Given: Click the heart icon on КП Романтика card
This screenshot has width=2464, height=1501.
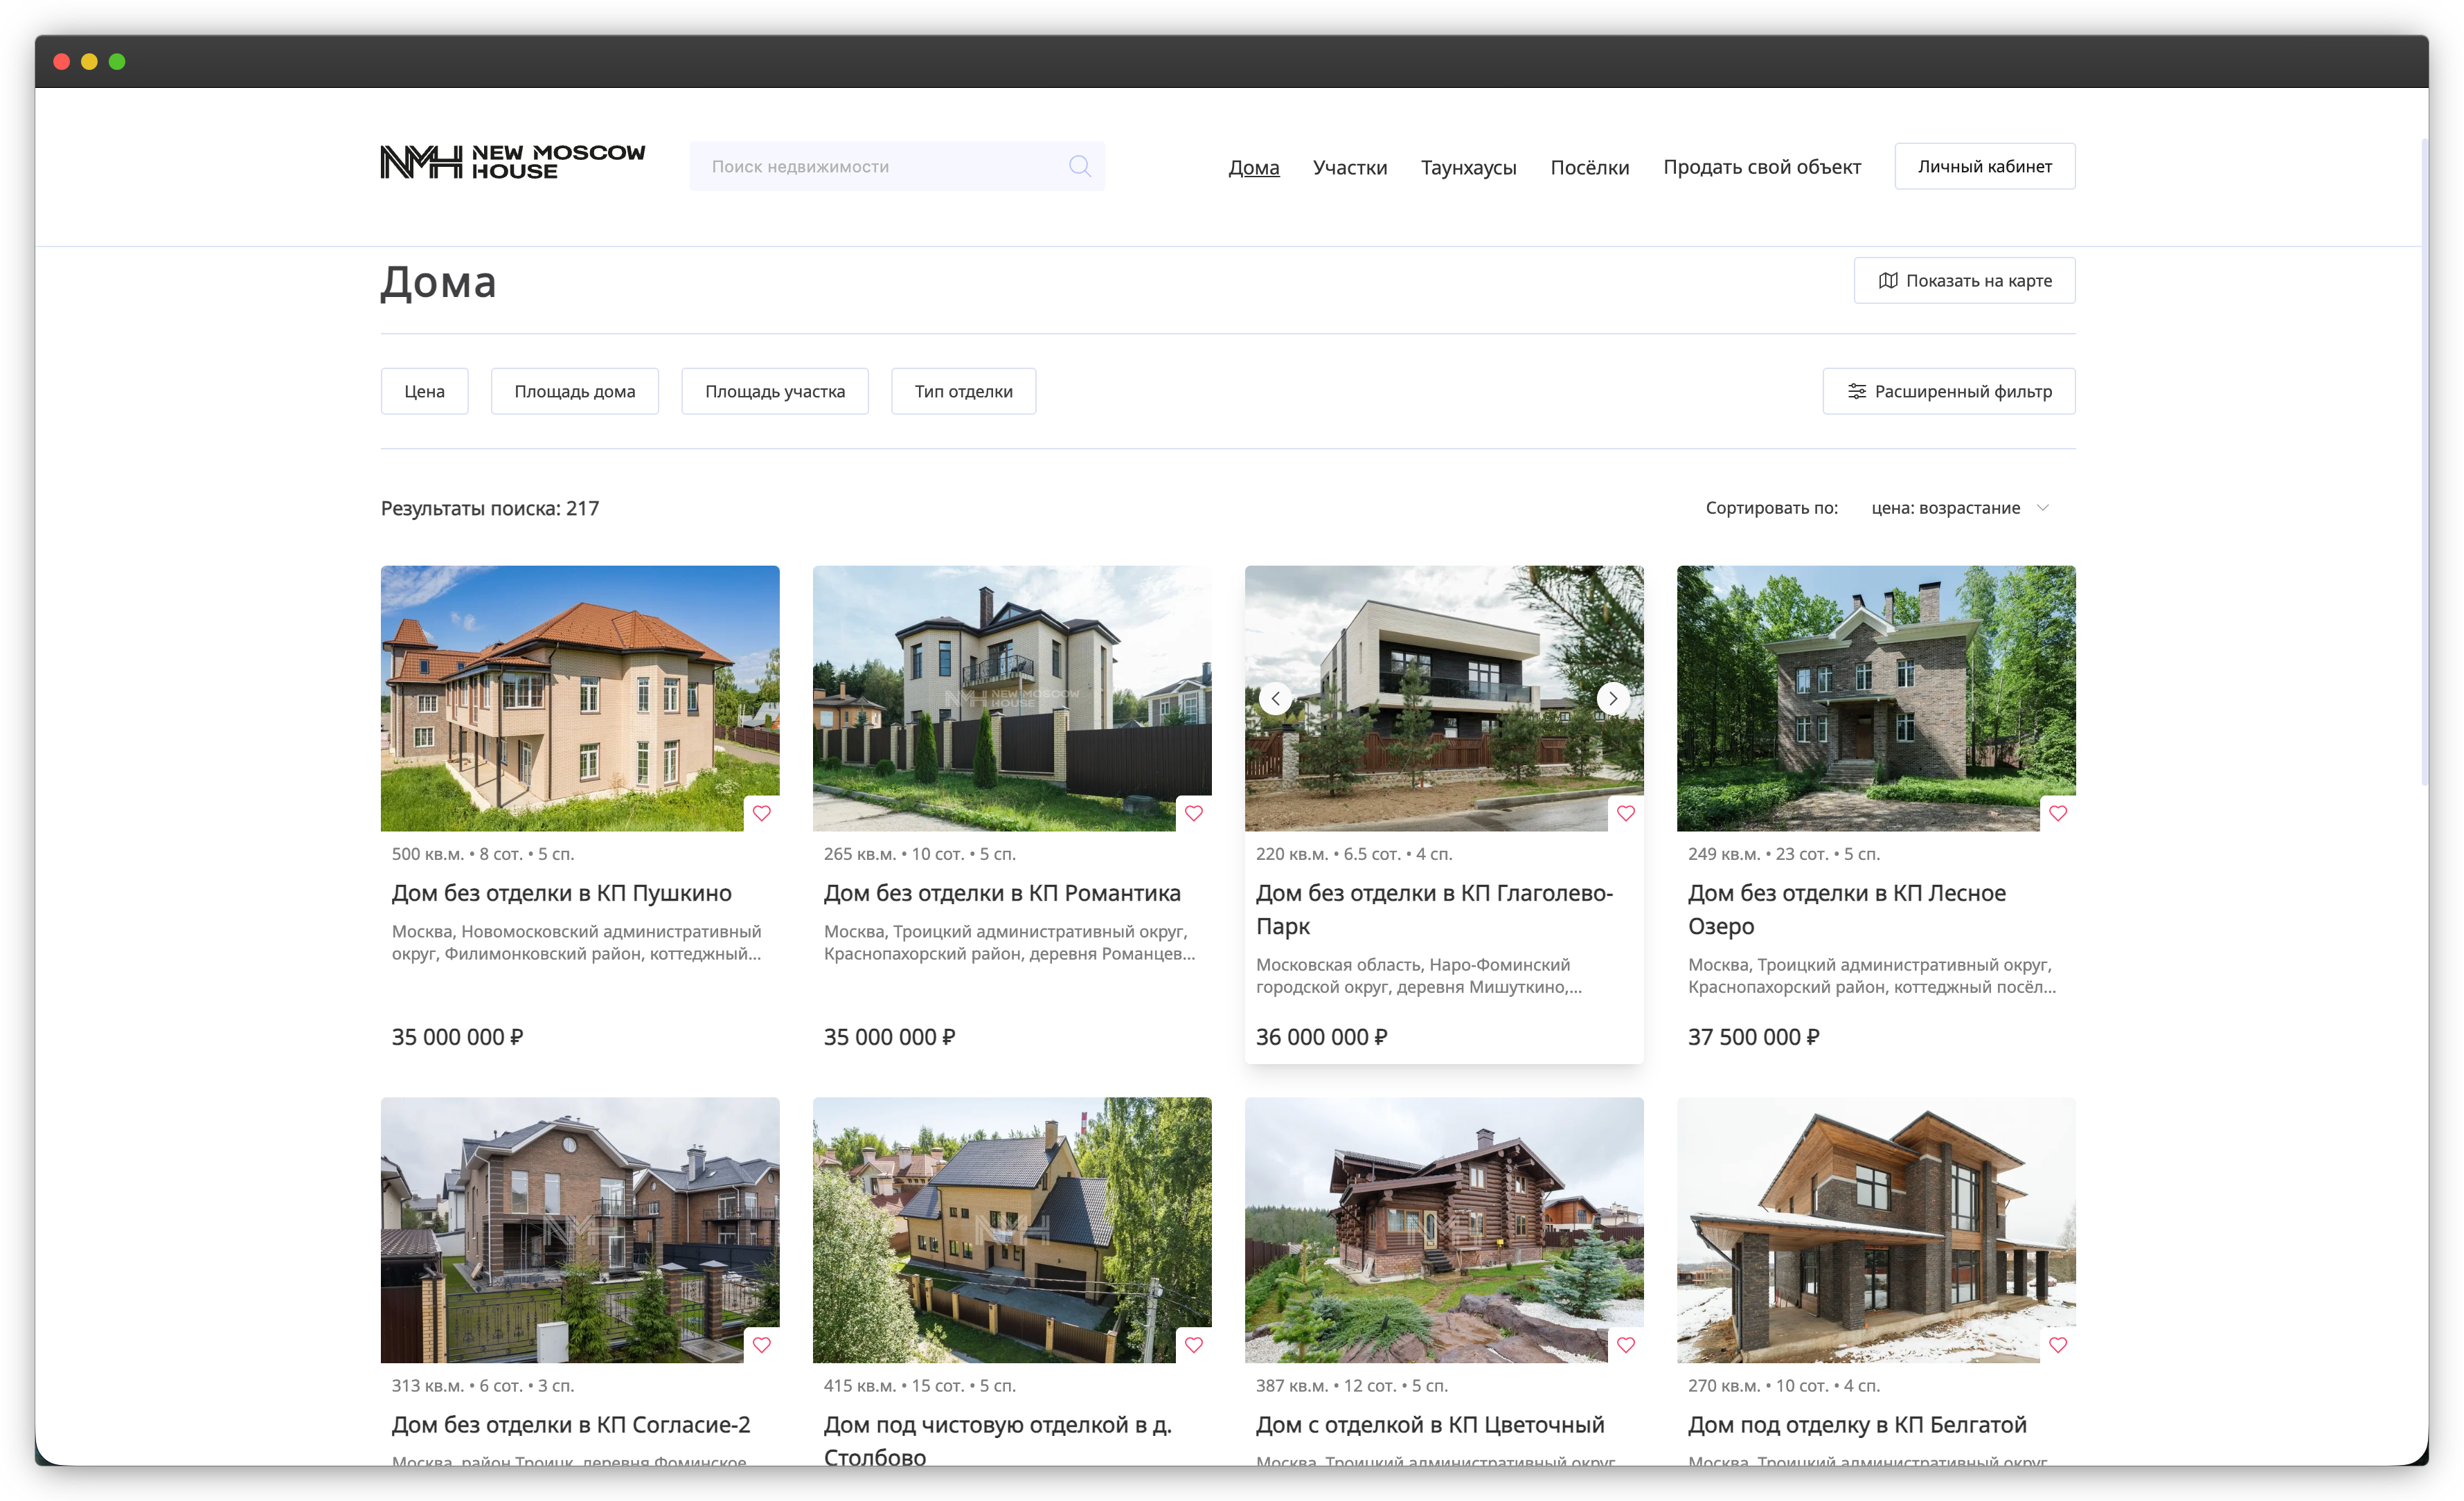Looking at the screenshot, I should pyautogui.click(x=1195, y=814).
